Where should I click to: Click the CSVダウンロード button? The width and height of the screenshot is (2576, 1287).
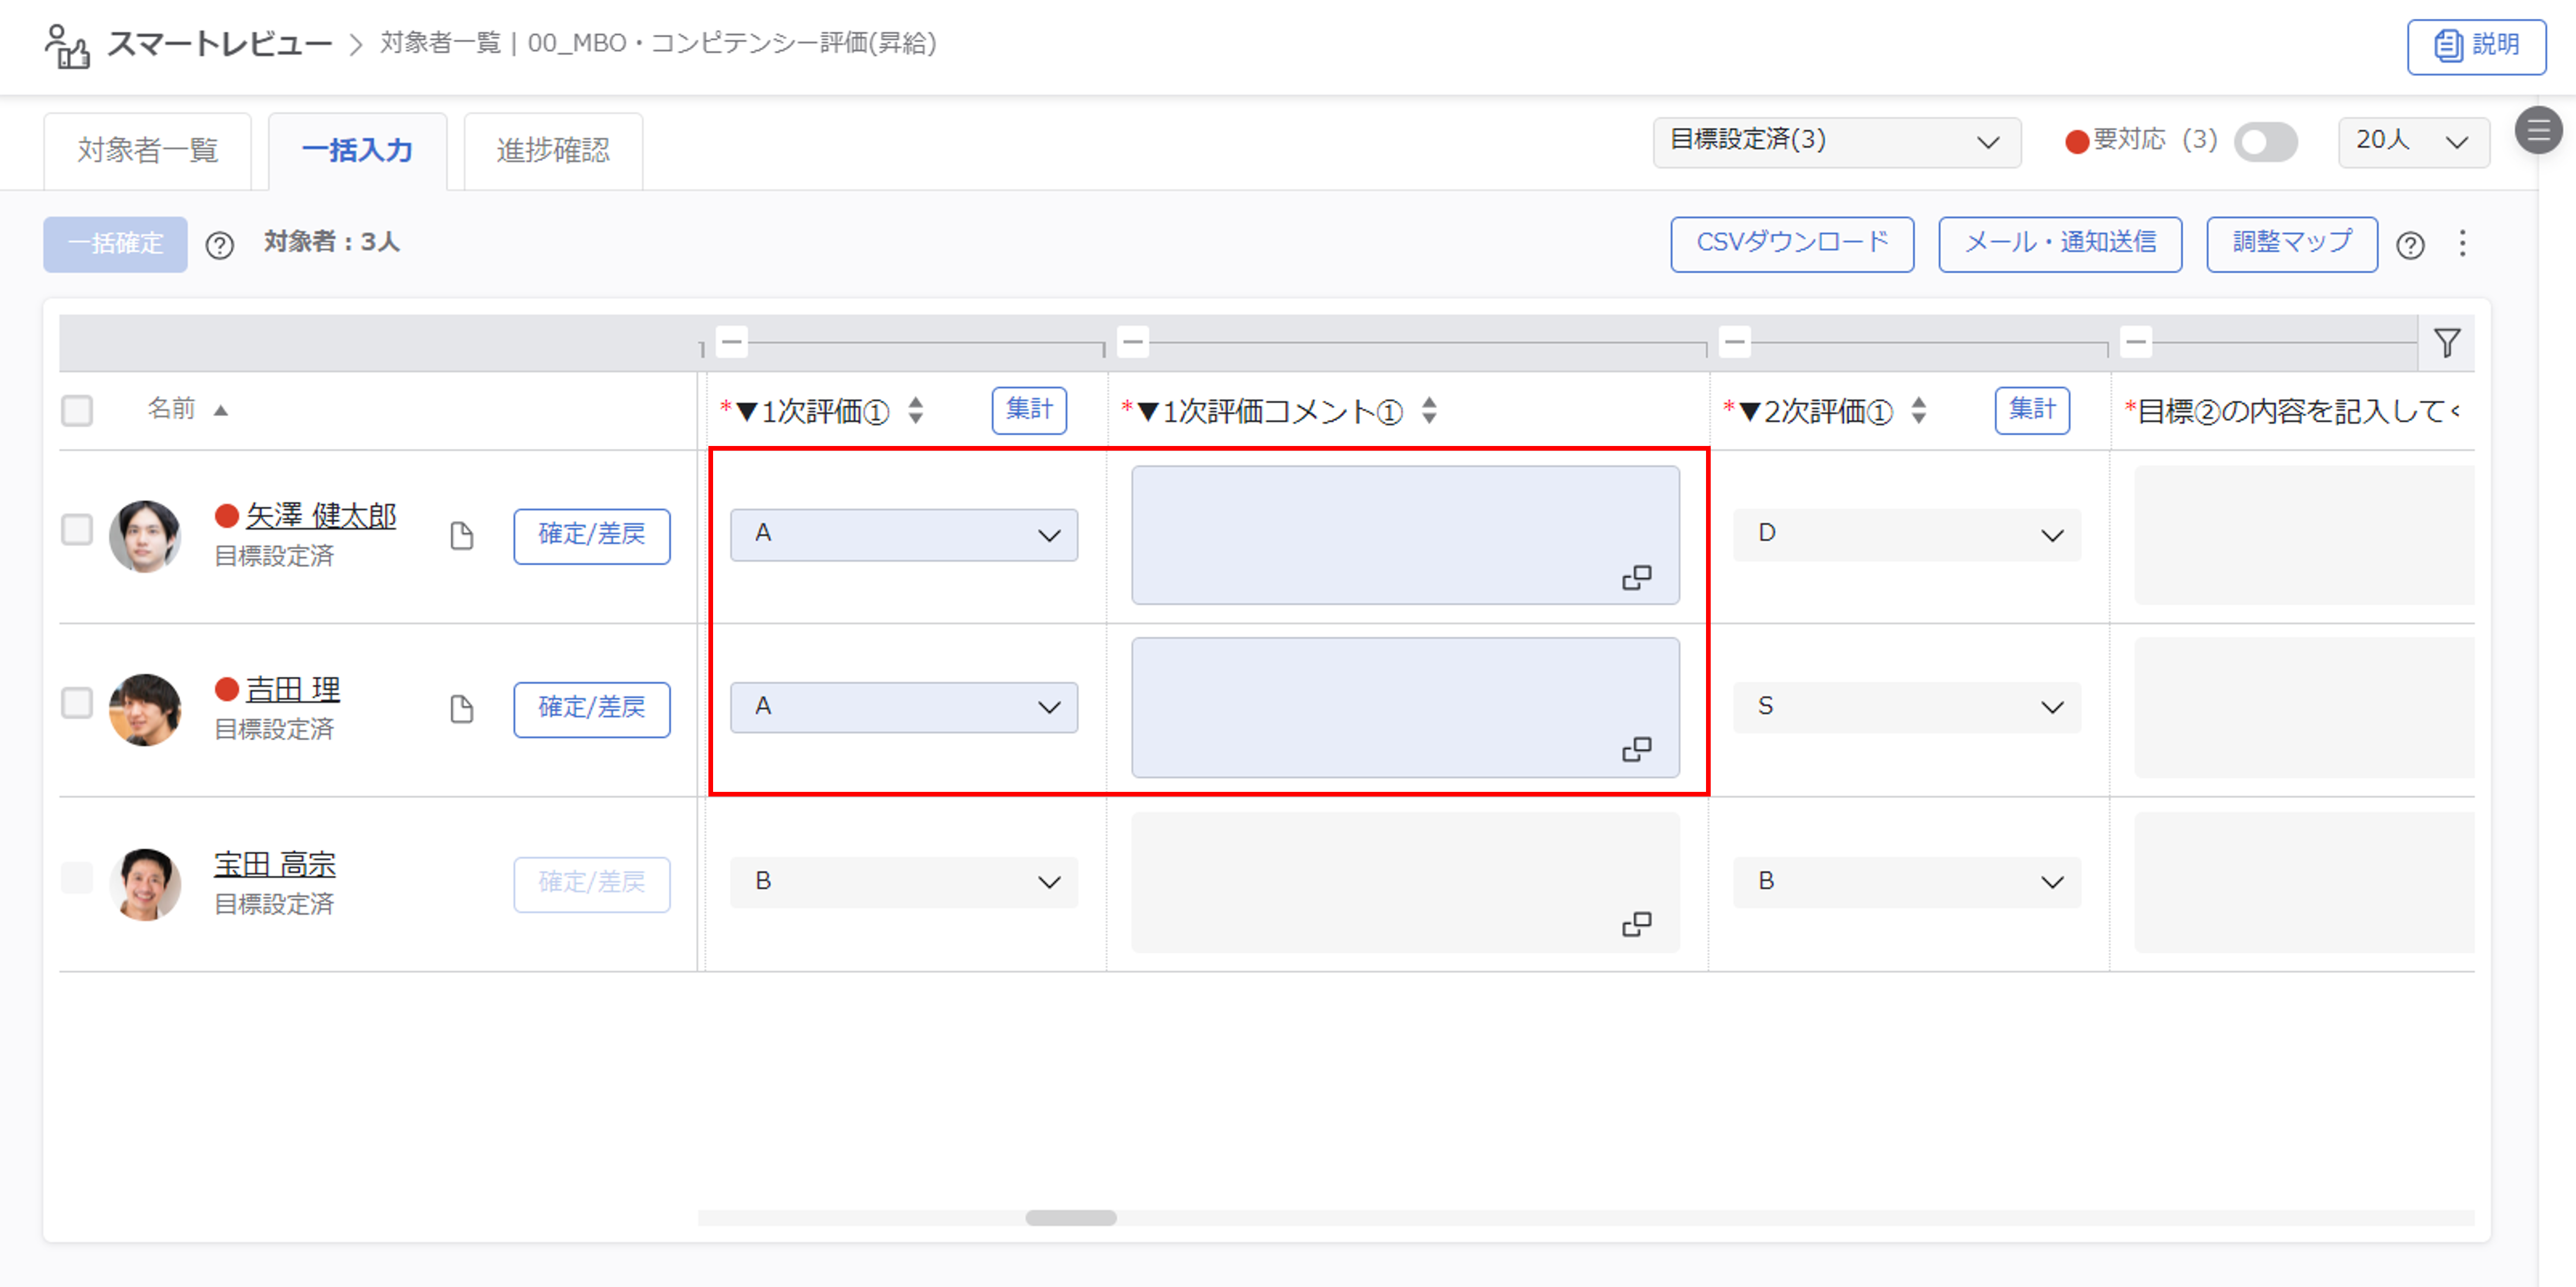(x=1791, y=243)
